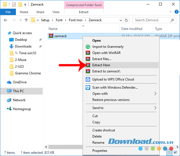
Task: Expand the ribbon with the chevron
Action: pos(171,12)
